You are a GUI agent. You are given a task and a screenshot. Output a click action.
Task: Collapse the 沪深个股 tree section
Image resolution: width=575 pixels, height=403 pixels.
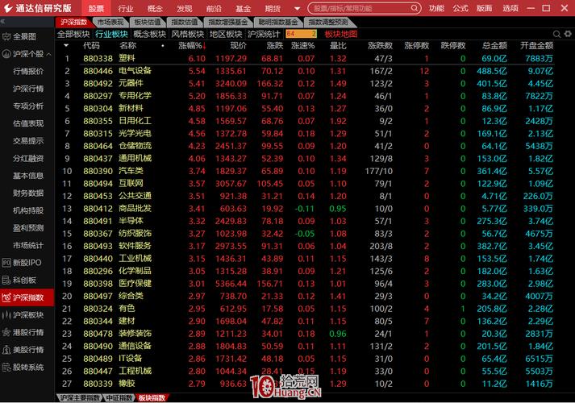(49, 54)
